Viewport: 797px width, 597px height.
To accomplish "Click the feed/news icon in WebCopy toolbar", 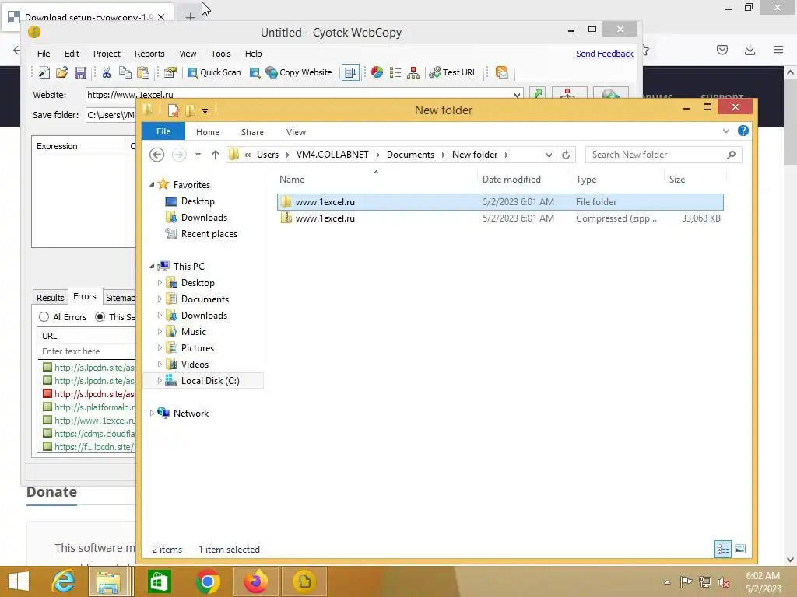I will (x=502, y=72).
